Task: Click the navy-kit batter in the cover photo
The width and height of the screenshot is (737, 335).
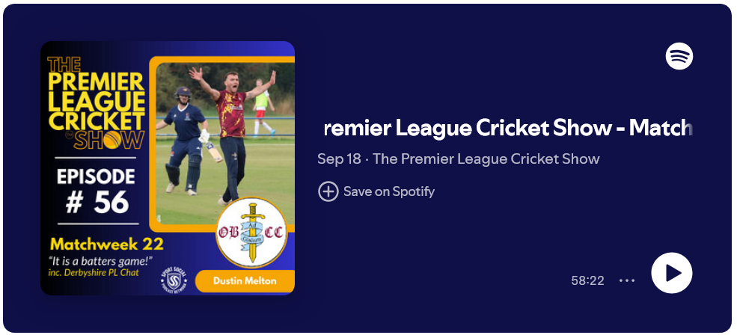Action: (x=186, y=140)
